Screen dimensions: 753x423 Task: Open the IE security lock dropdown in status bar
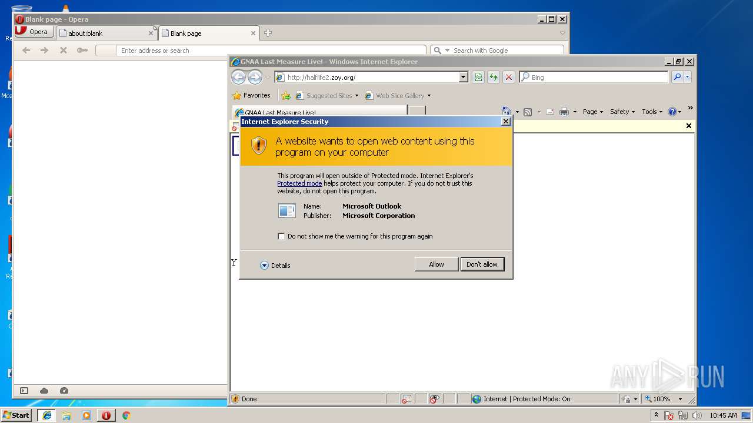629,399
